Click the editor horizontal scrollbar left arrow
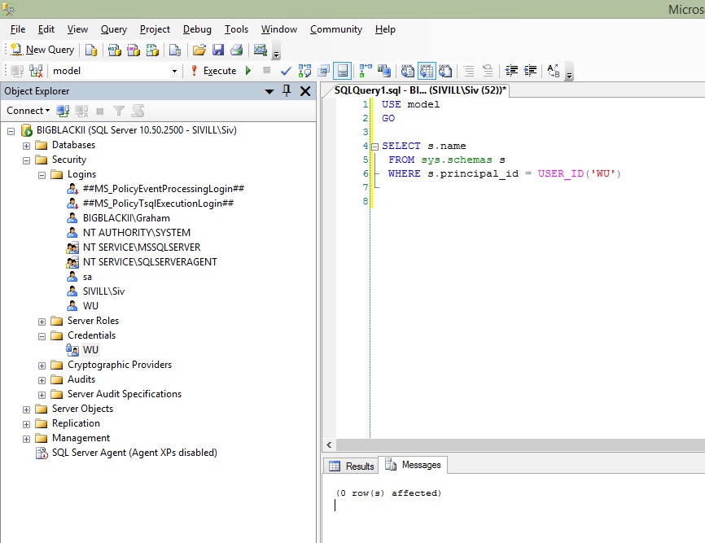 pyautogui.click(x=329, y=445)
